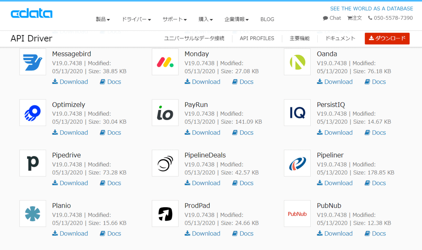This screenshot has height=250, width=422.
Task: Click the PubNub logo thumbnail
Action: tap(297, 213)
